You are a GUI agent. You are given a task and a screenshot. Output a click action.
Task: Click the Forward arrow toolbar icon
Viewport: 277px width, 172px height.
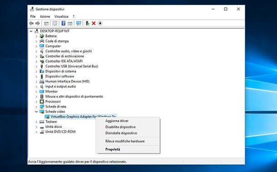point(37,23)
